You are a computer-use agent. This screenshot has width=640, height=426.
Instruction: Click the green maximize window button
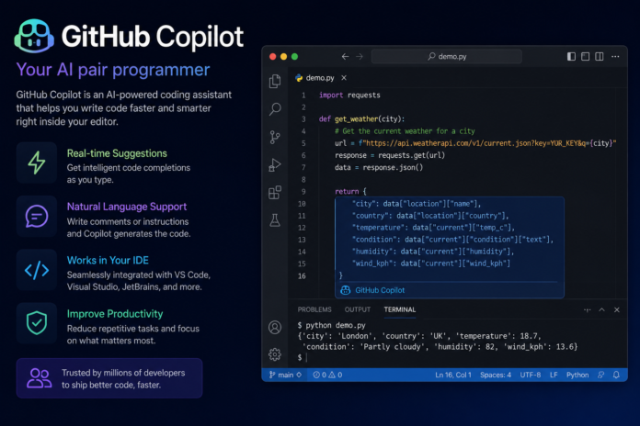point(294,57)
